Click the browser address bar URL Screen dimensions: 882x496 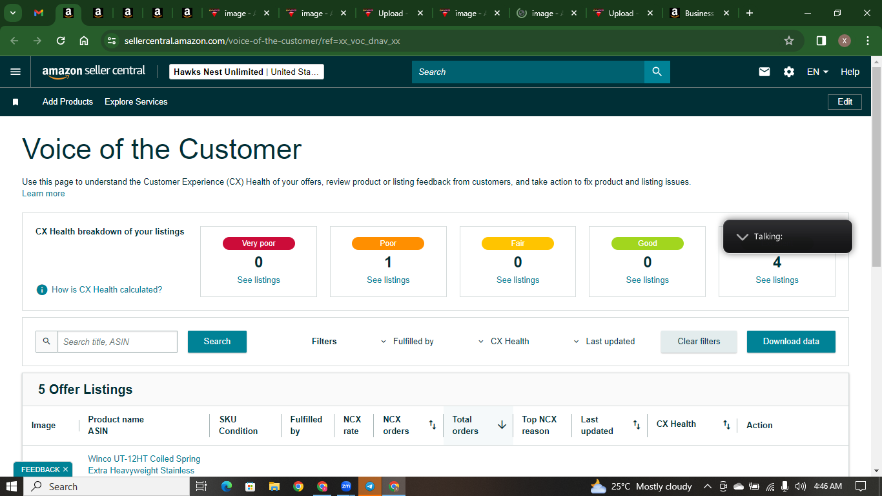coord(262,41)
